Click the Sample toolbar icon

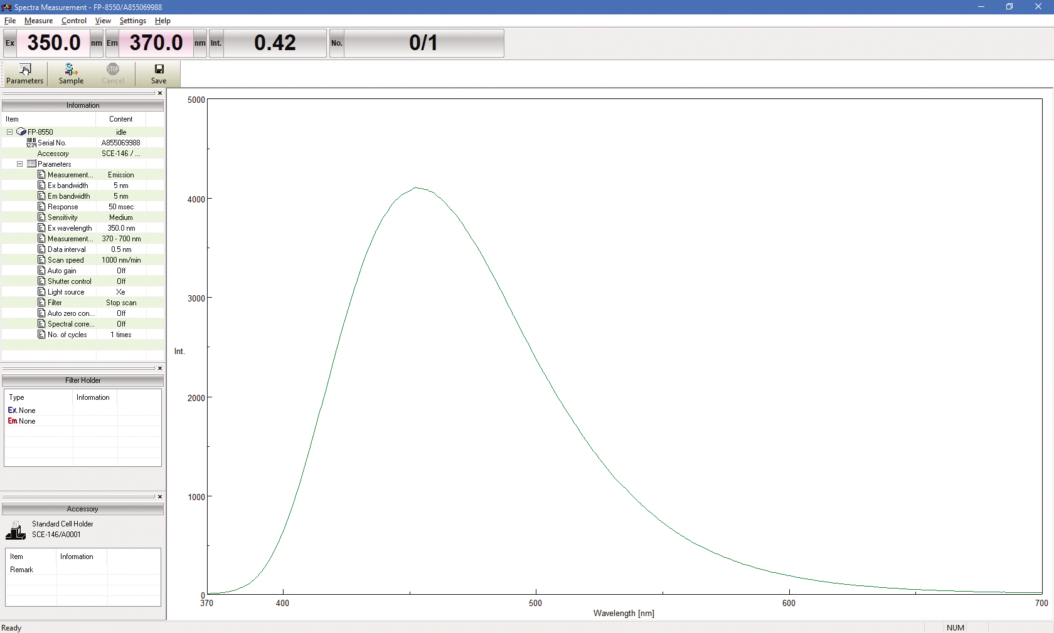(71, 69)
